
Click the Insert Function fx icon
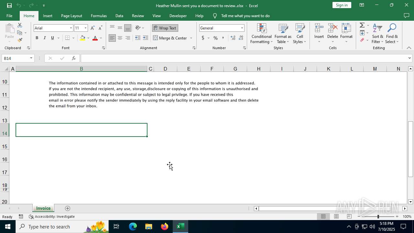coord(73,58)
